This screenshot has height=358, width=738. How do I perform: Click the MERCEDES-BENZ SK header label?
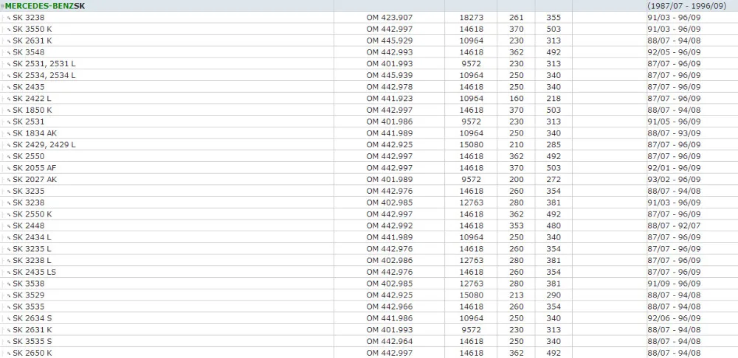pos(45,6)
